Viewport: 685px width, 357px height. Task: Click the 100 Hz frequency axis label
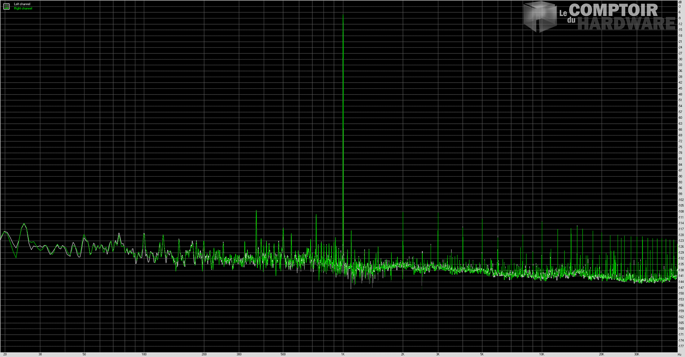[144, 354]
